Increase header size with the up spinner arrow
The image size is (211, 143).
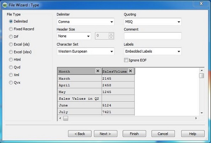111,34
